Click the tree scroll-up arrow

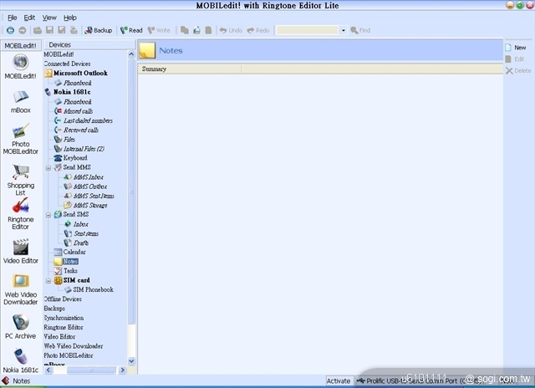131,54
